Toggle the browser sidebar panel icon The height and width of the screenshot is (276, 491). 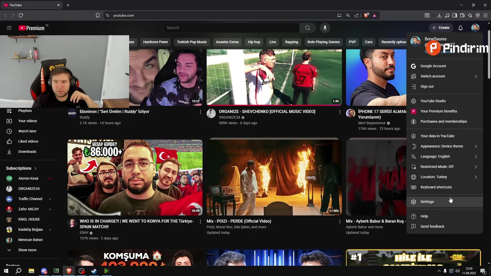pos(455,15)
